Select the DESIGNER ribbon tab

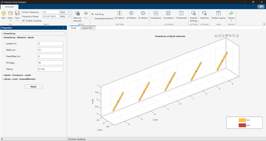[9, 7]
